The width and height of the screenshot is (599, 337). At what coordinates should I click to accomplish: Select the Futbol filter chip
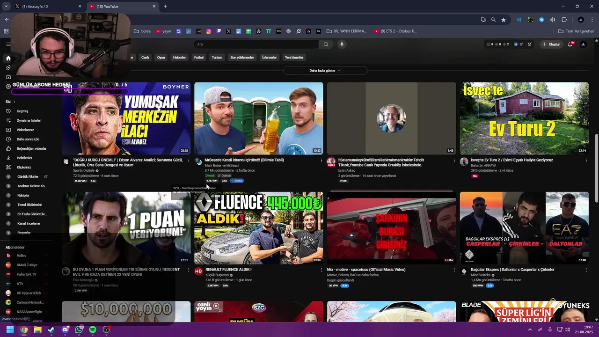point(199,57)
